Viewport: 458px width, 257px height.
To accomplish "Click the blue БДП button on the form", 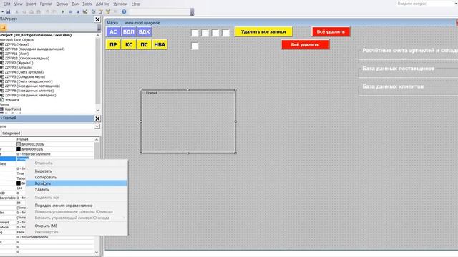I will (x=129, y=31).
